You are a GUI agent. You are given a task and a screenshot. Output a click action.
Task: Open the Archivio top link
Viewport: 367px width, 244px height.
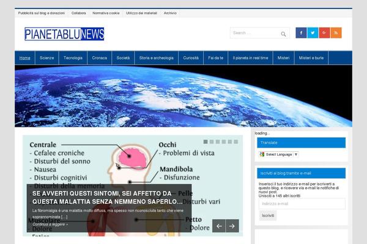click(170, 13)
